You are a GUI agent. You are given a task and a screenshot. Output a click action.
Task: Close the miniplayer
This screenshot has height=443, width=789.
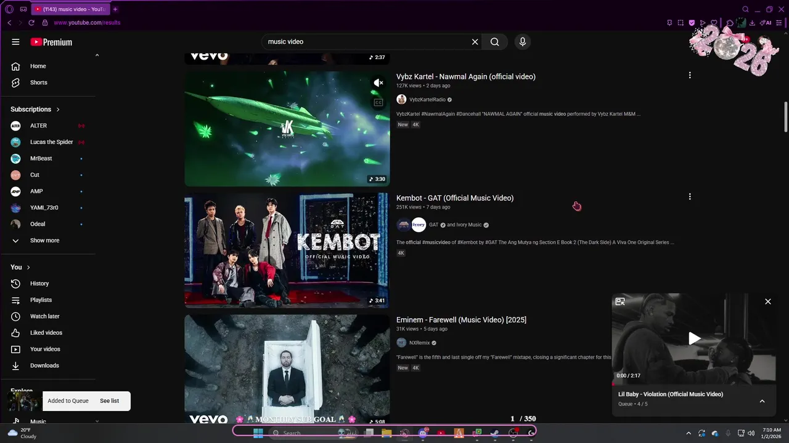tap(768, 301)
